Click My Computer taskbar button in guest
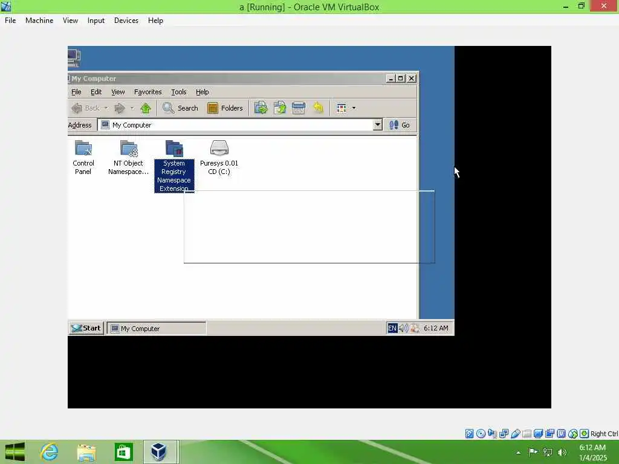The image size is (619, 464). [x=157, y=328]
